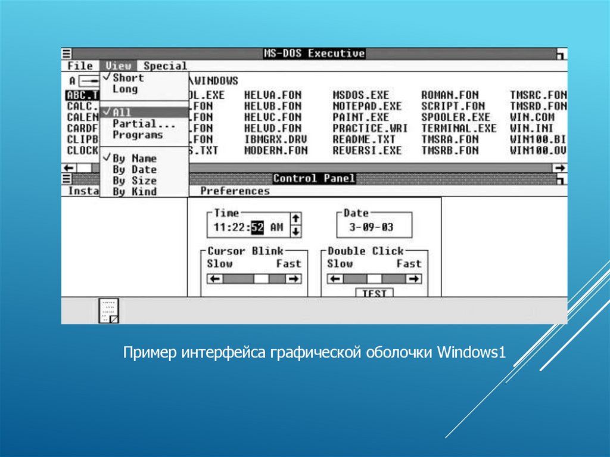This screenshot has width=610, height=457.
Task: Choose Programs filter in View menu
Action: [144, 135]
